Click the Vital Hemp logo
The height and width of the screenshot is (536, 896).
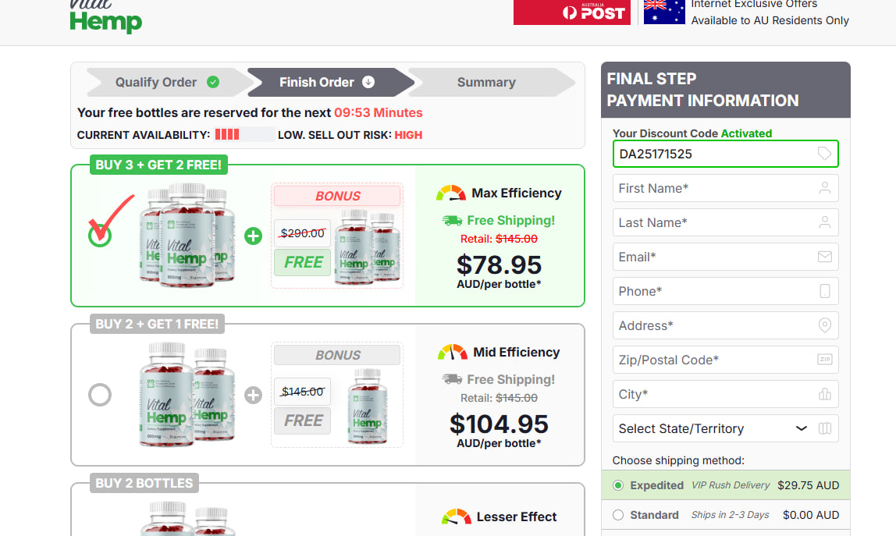tap(105, 16)
